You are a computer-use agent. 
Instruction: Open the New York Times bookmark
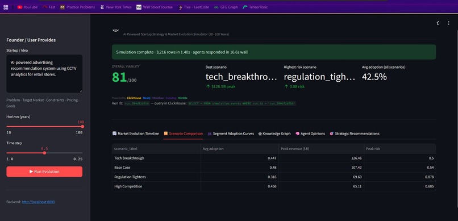116,7
